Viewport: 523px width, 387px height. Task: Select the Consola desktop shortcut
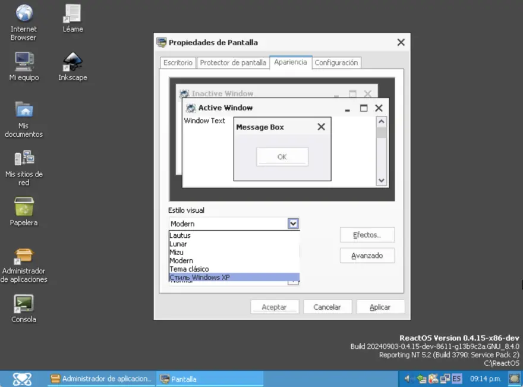24,309
